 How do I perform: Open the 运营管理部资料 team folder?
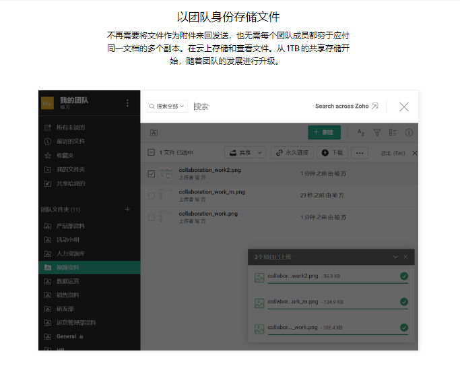click(x=76, y=323)
